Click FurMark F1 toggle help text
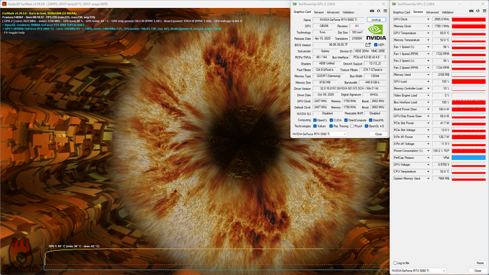The width and height of the screenshot is (489, 275). [x=14, y=33]
